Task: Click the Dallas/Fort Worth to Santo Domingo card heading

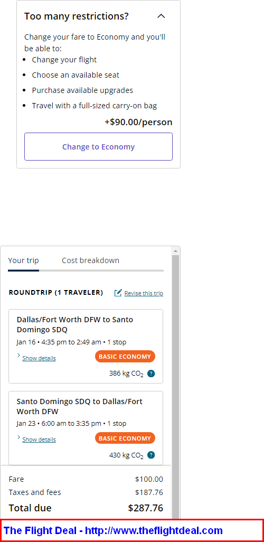Action: tap(75, 324)
